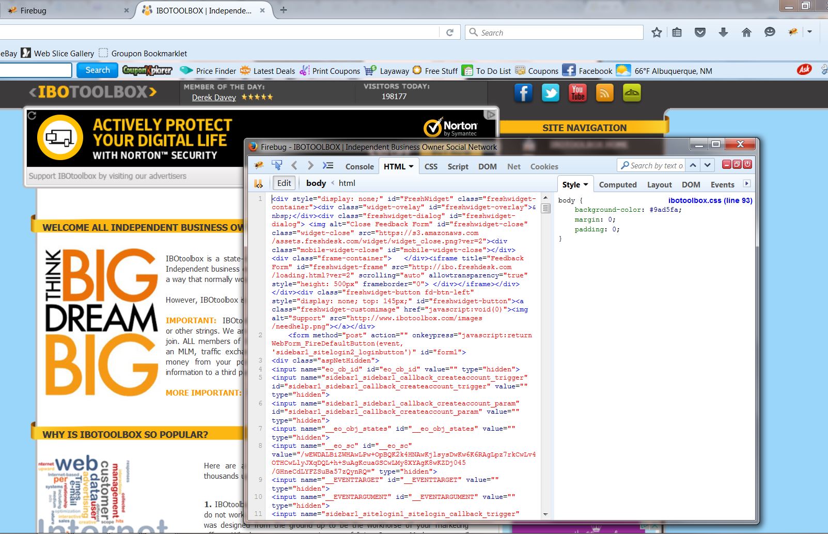Show bookmarks list icon in Firefox toolbar
Screen dimensions: 828x534
coord(677,33)
